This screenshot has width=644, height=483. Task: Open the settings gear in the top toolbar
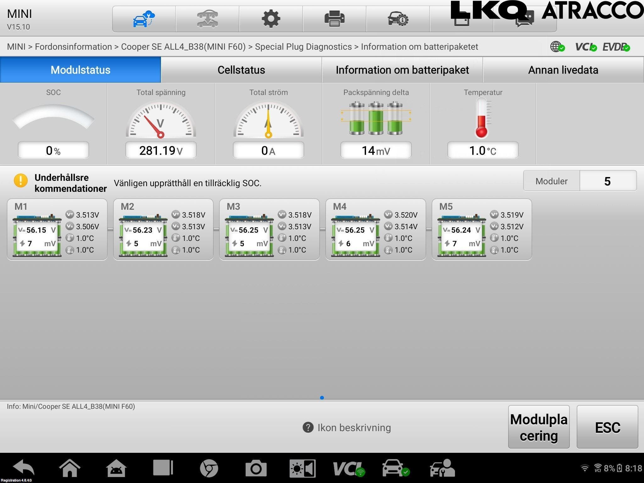(271, 19)
